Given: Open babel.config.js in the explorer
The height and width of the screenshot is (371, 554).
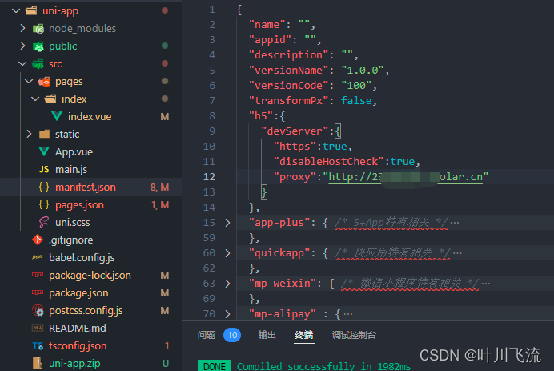Looking at the screenshot, I should (x=82, y=257).
